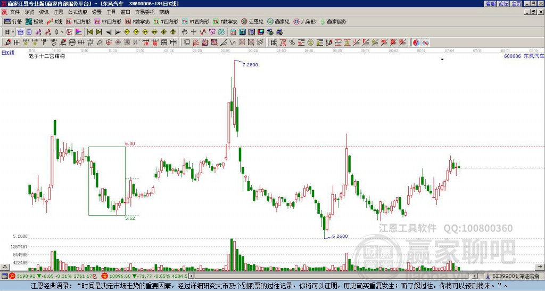Open the 交易委托 menu
The height and width of the screenshot is (291, 545).
tap(145, 12)
